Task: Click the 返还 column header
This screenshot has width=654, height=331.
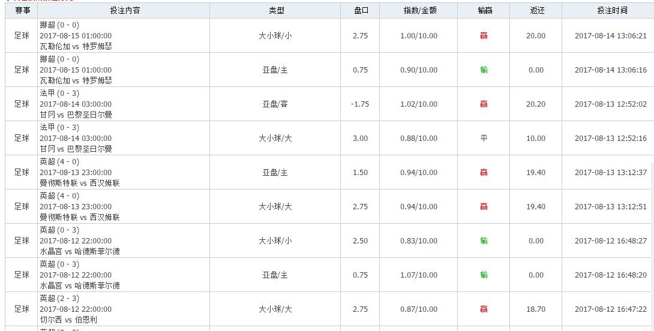Action: [x=536, y=11]
